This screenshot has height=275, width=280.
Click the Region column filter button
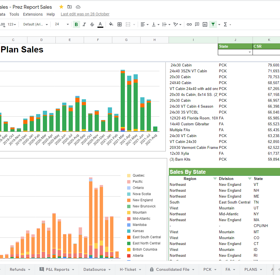pyautogui.click(x=215, y=179)
